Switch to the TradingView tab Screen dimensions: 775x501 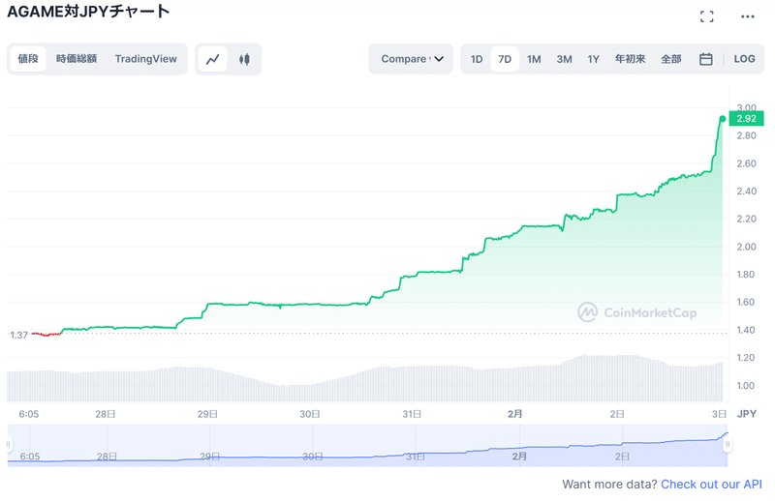(145, 59)
